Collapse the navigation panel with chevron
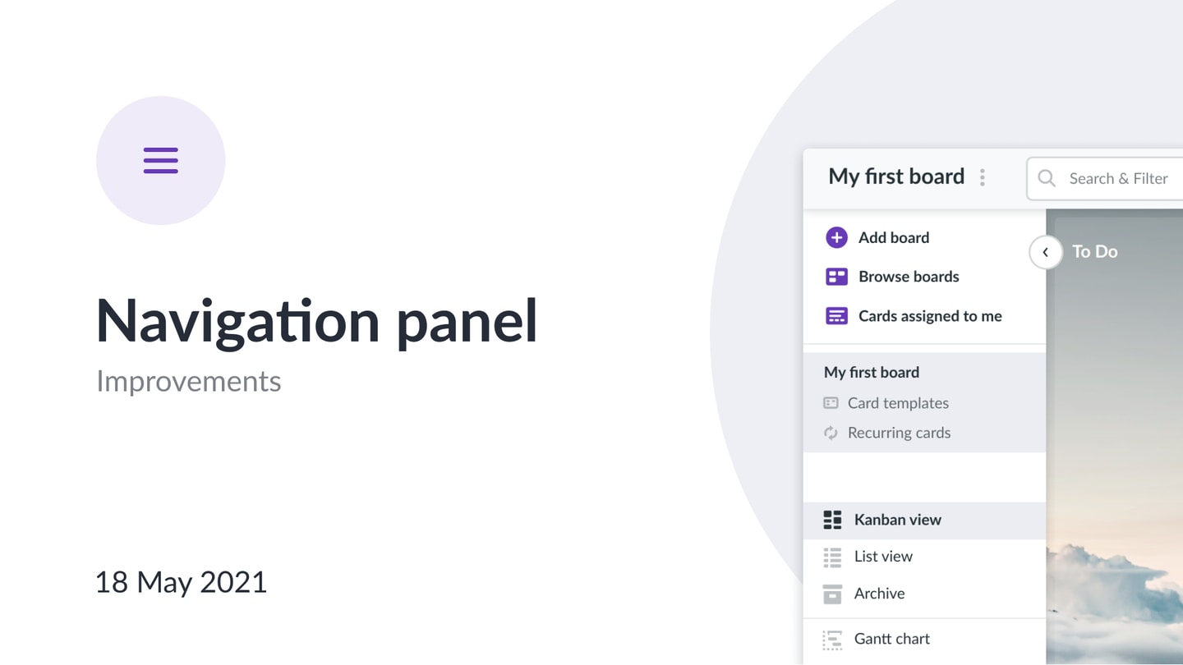 pos(1045,252)
